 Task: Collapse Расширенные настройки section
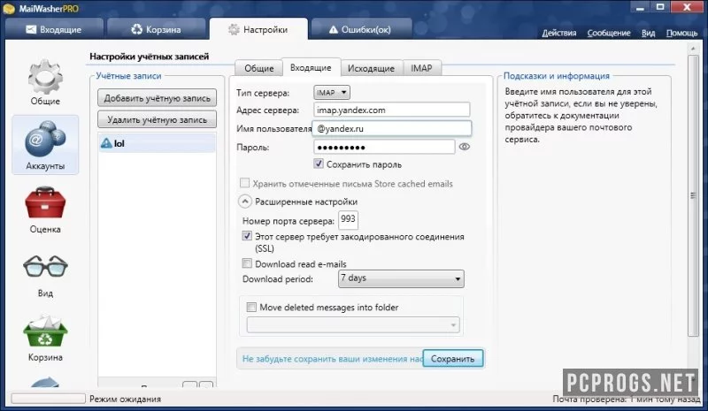[x=245, y=202]
